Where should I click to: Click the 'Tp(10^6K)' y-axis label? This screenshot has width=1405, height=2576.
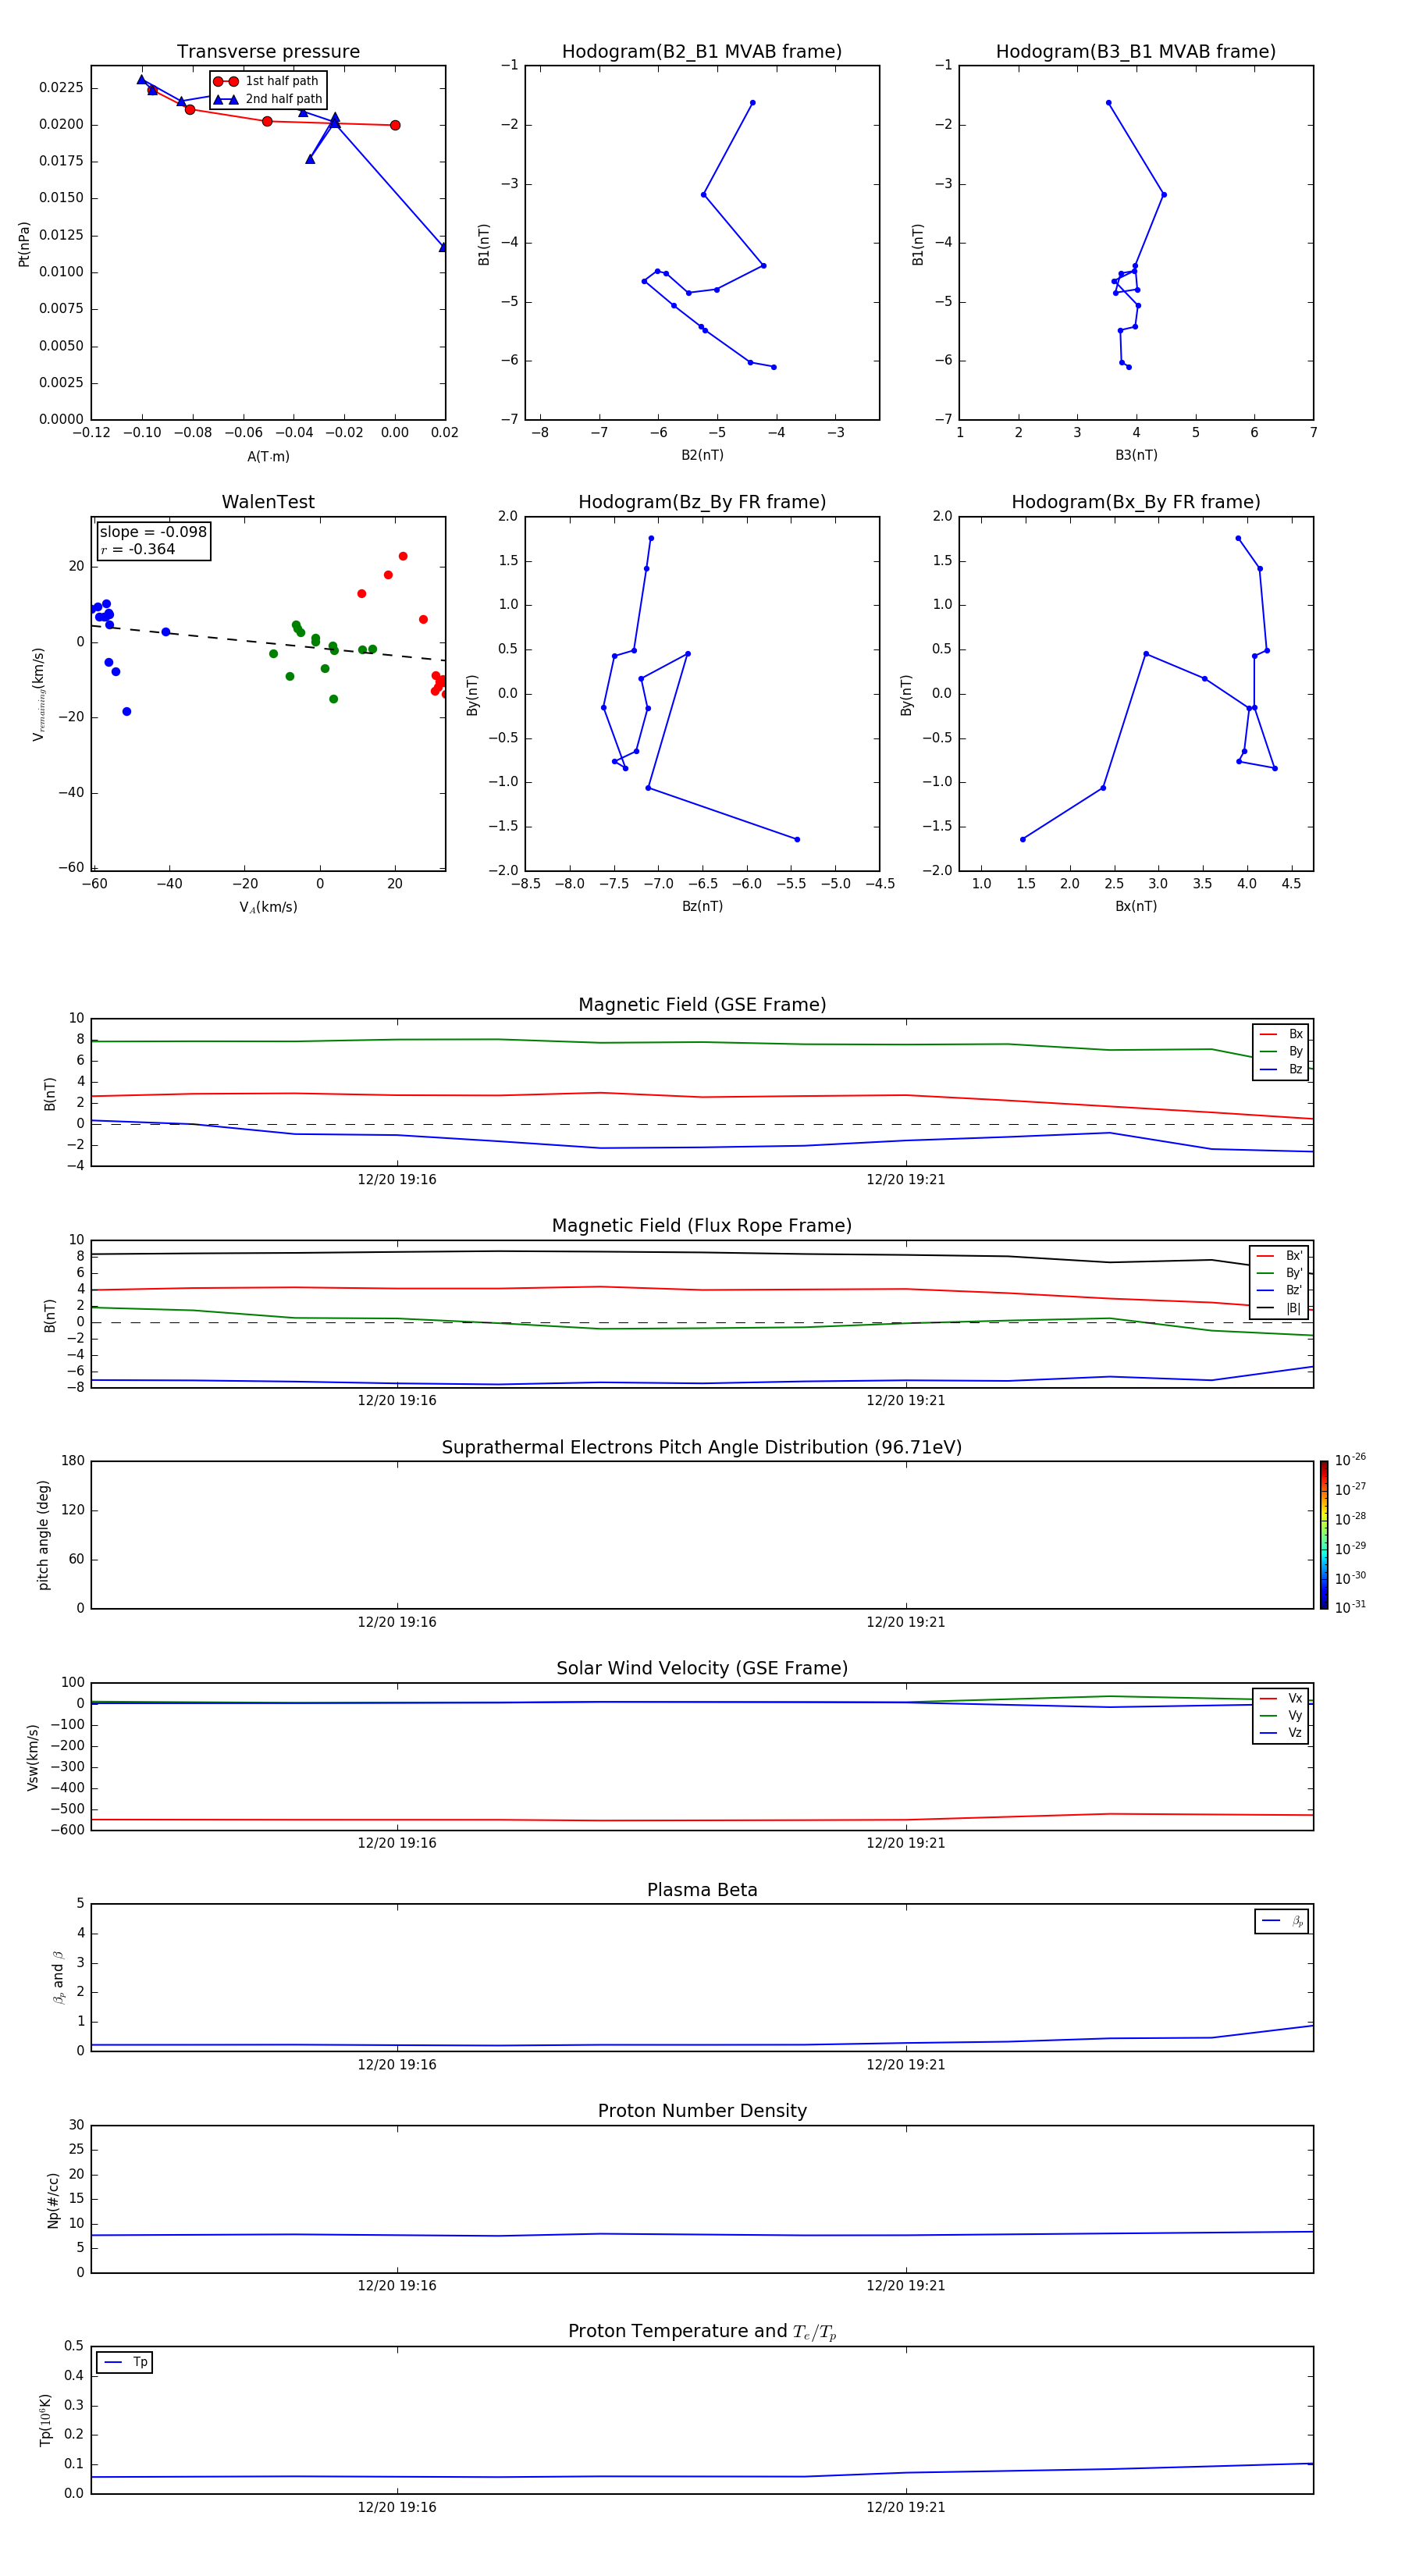pyautogui.click(x=45, y=2420)
